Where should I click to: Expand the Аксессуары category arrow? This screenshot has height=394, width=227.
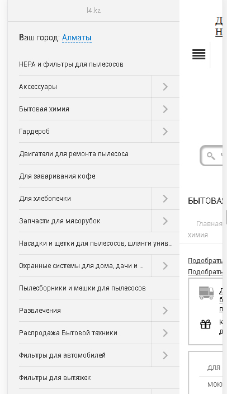tap(165, 87)
